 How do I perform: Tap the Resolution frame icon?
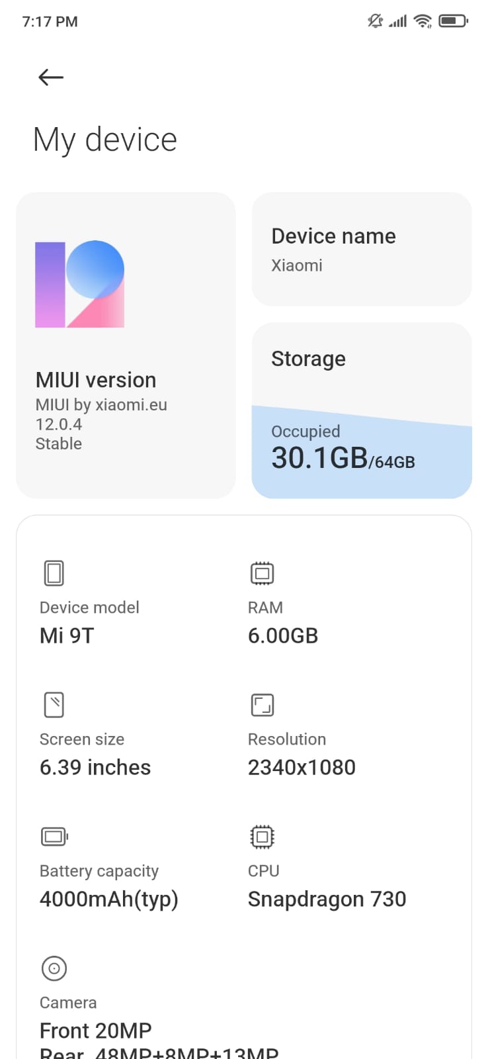click(263, 705)
